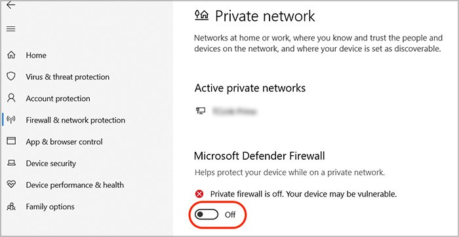The height and width of the screenshot is (237, 459).
Task: Select the Family options people icon
Action: click(11, 206)
